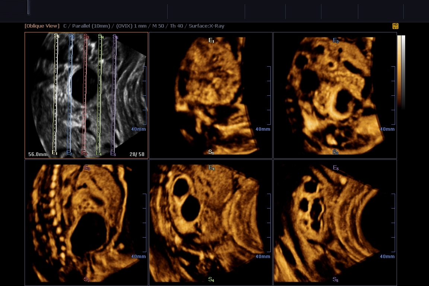Select the slice 5 rendered image panel
Screen dimensions: 429x286
[x=335, y=223]
